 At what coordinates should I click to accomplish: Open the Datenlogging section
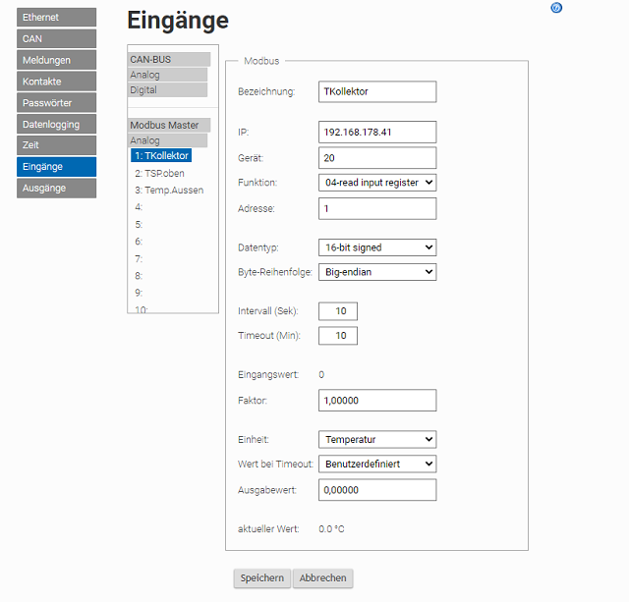(x=56, y=124)
